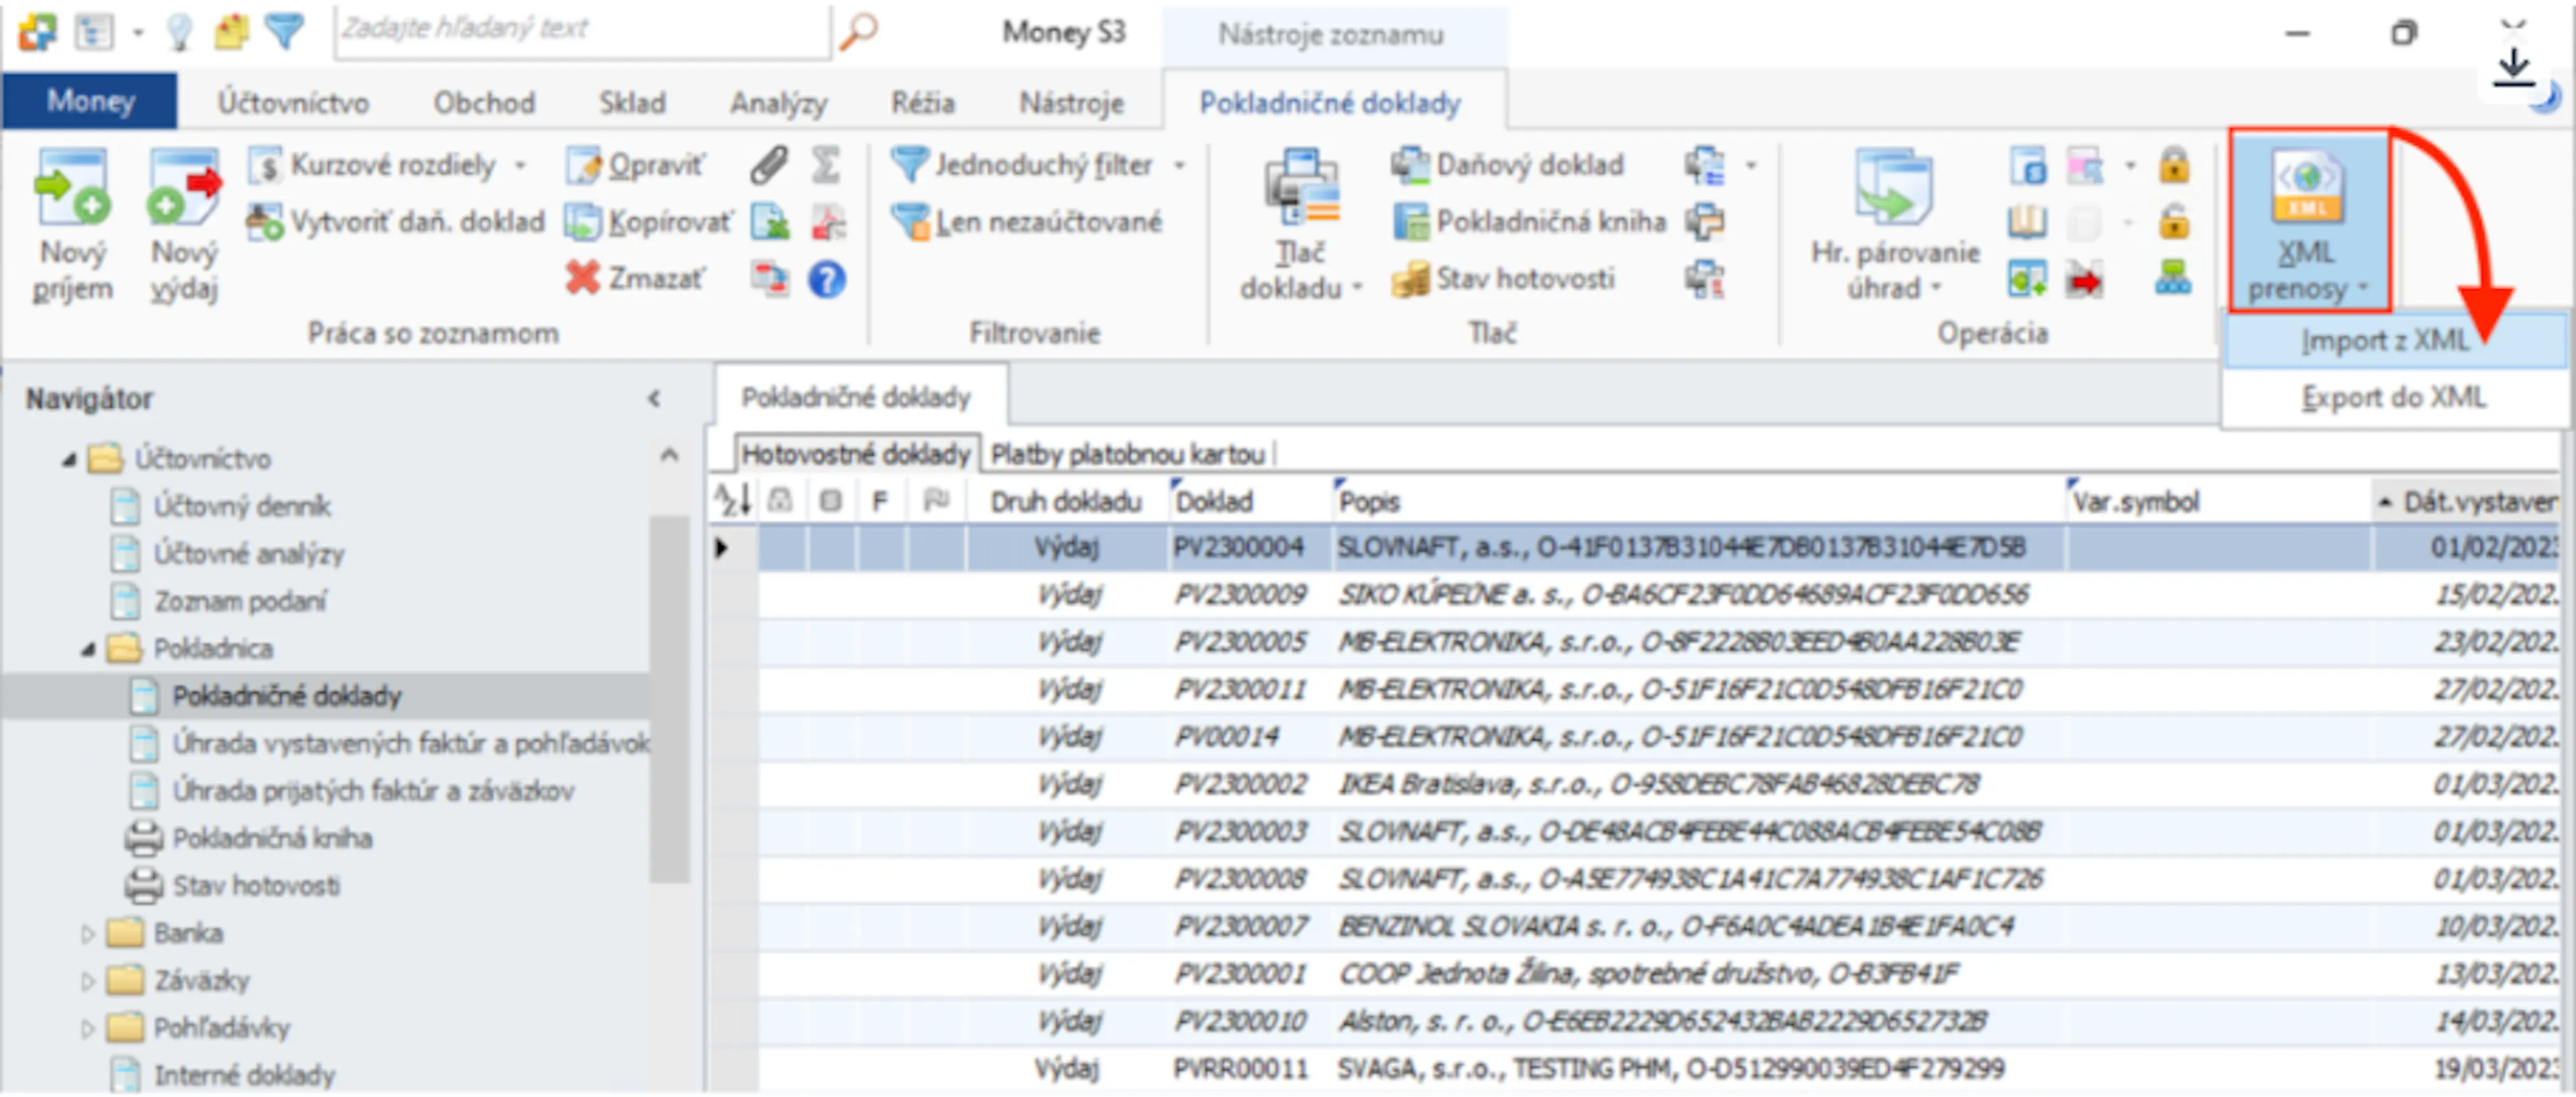Click the Pokladničná kniha button
The height and width of the screenshot is (1097, 2576).
click(1530, 222)
